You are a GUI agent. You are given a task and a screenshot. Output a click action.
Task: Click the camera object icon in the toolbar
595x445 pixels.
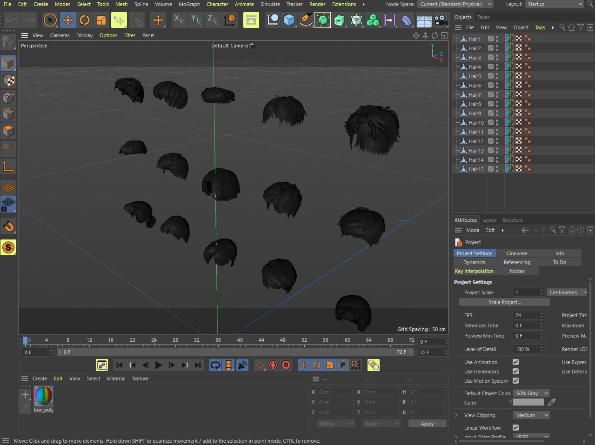pyautogui.click(x=440, y=20)
